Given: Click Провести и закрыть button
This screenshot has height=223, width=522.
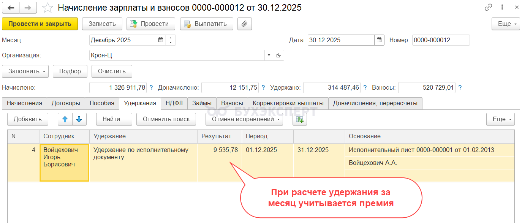Looking at the screenshot, I should coord(40,24).
